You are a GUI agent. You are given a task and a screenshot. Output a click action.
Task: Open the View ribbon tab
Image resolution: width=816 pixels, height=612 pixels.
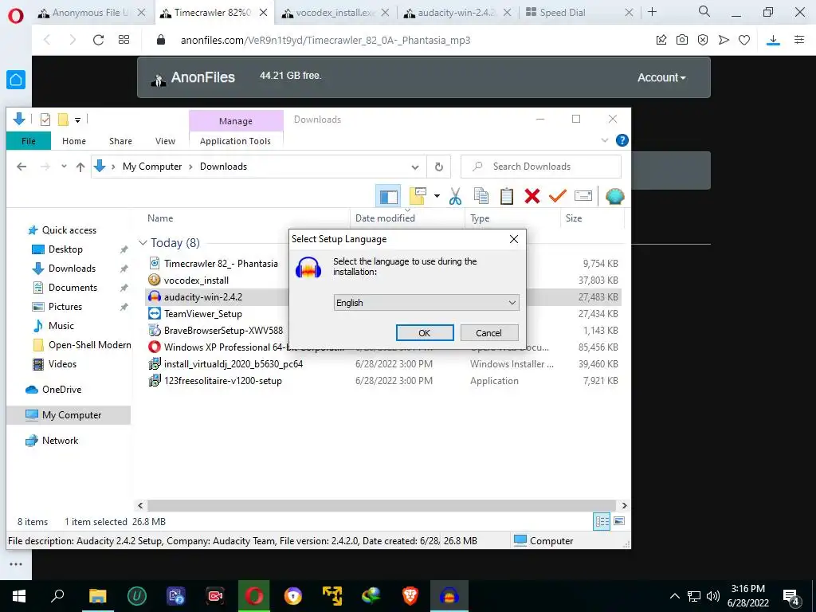(165, 141)
